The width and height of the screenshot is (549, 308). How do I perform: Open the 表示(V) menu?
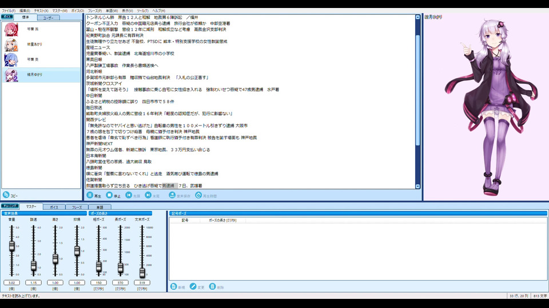click(127, 11)
